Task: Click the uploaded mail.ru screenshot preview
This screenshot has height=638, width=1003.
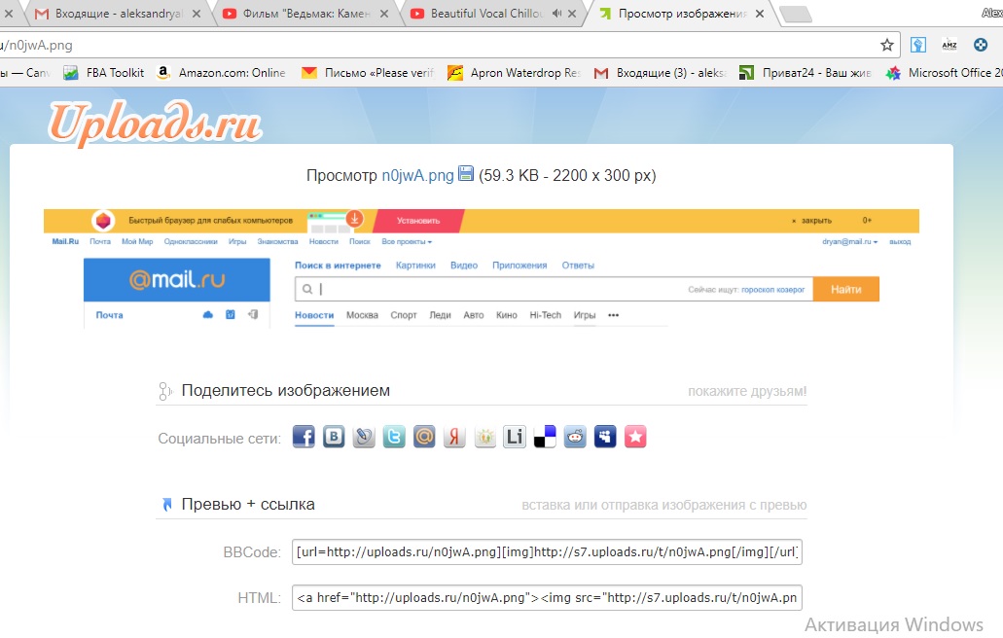Action: (x=481, y=268)
